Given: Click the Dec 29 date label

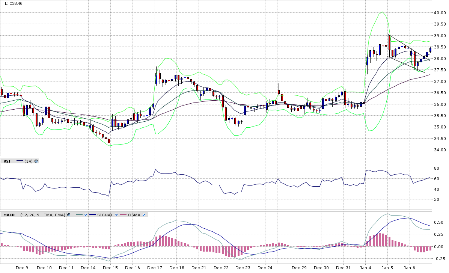Looking at the screenshot, I should [299, 268].
